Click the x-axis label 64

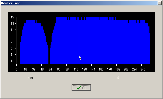pos(50,69)
